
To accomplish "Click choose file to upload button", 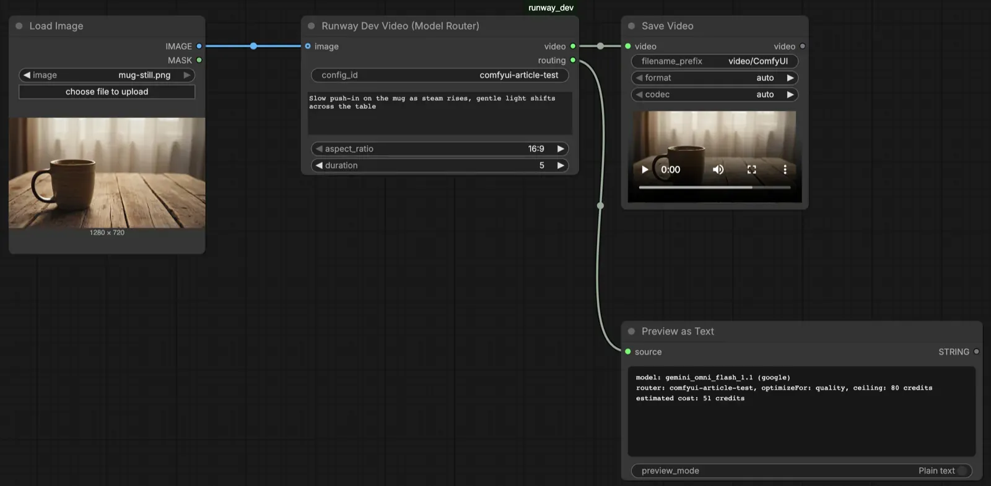I will (x=107, y=92).
